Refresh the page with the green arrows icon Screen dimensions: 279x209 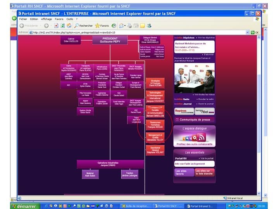click(63, 26)
